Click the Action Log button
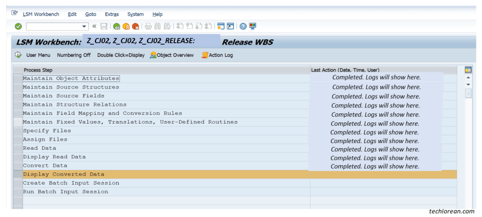Viewport: 482px width, 217px height. [x=217, y=56]
